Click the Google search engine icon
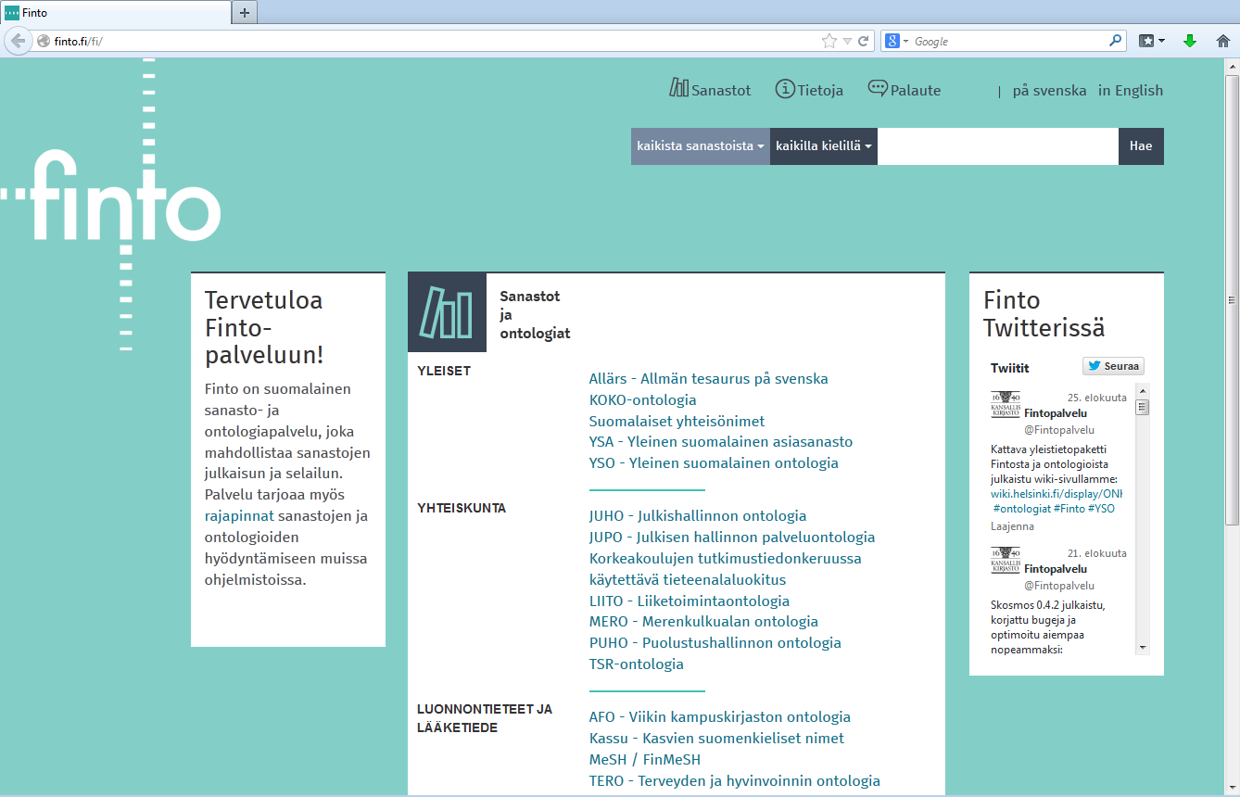Screen dimensions: 1240x797 tap(892, 41)
